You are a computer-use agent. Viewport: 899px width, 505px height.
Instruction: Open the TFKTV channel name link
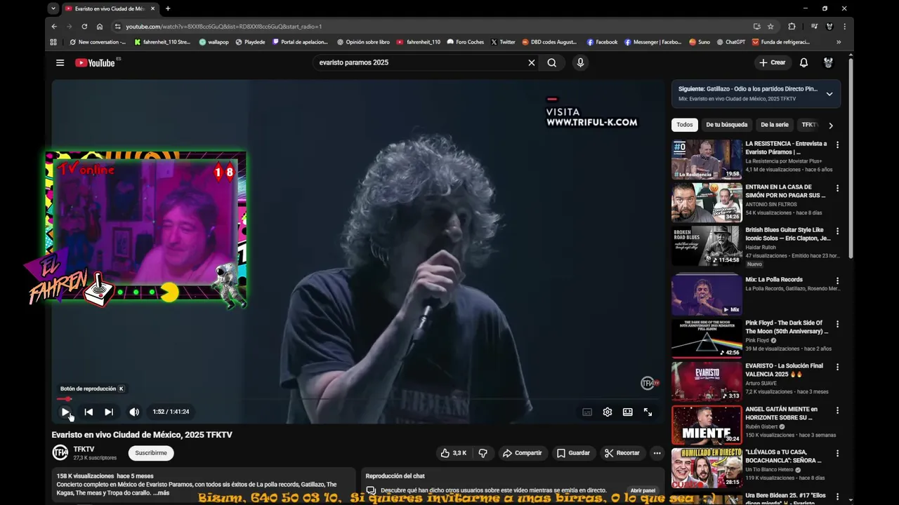(84, 449)
